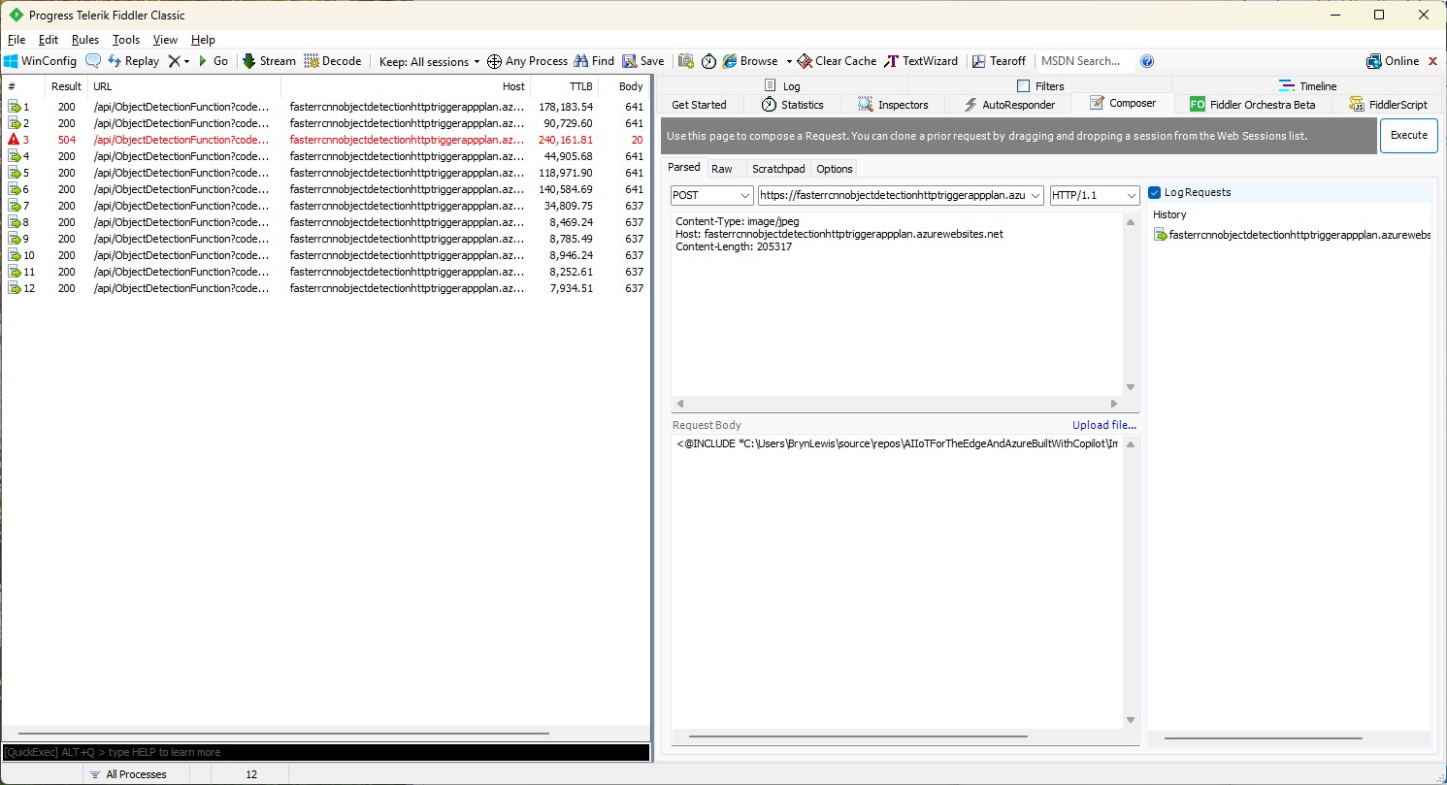1447x785 pixels.
Task: Open the Rules menu
Action: [85, 40]
